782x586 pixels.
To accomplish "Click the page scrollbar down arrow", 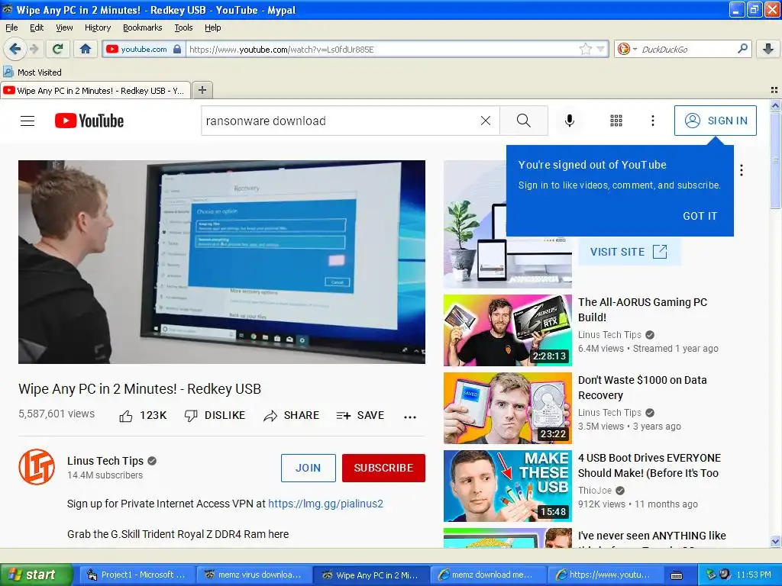I will tap(775, 542).
